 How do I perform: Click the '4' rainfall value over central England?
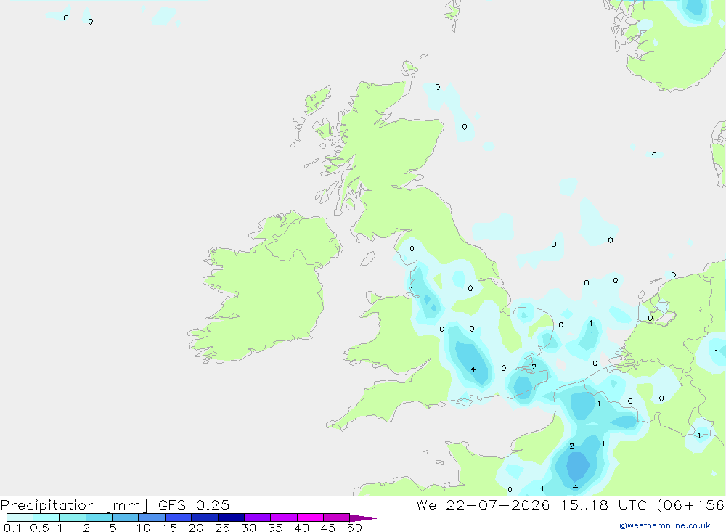coord(473,369)
